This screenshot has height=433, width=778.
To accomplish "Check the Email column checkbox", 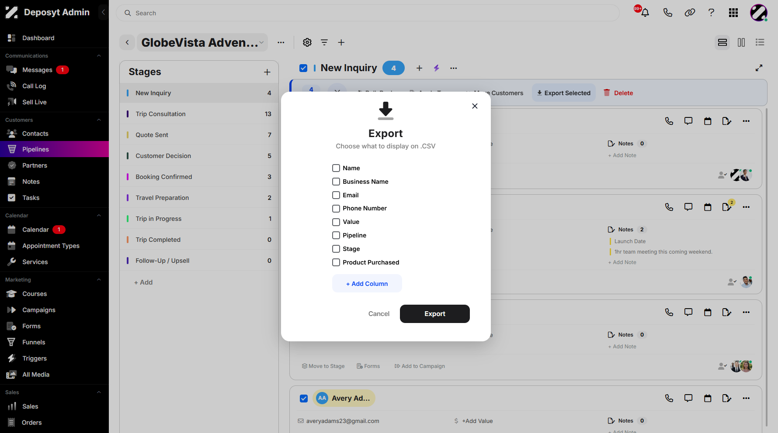I will pyautogui.click(x=336, y=195).
